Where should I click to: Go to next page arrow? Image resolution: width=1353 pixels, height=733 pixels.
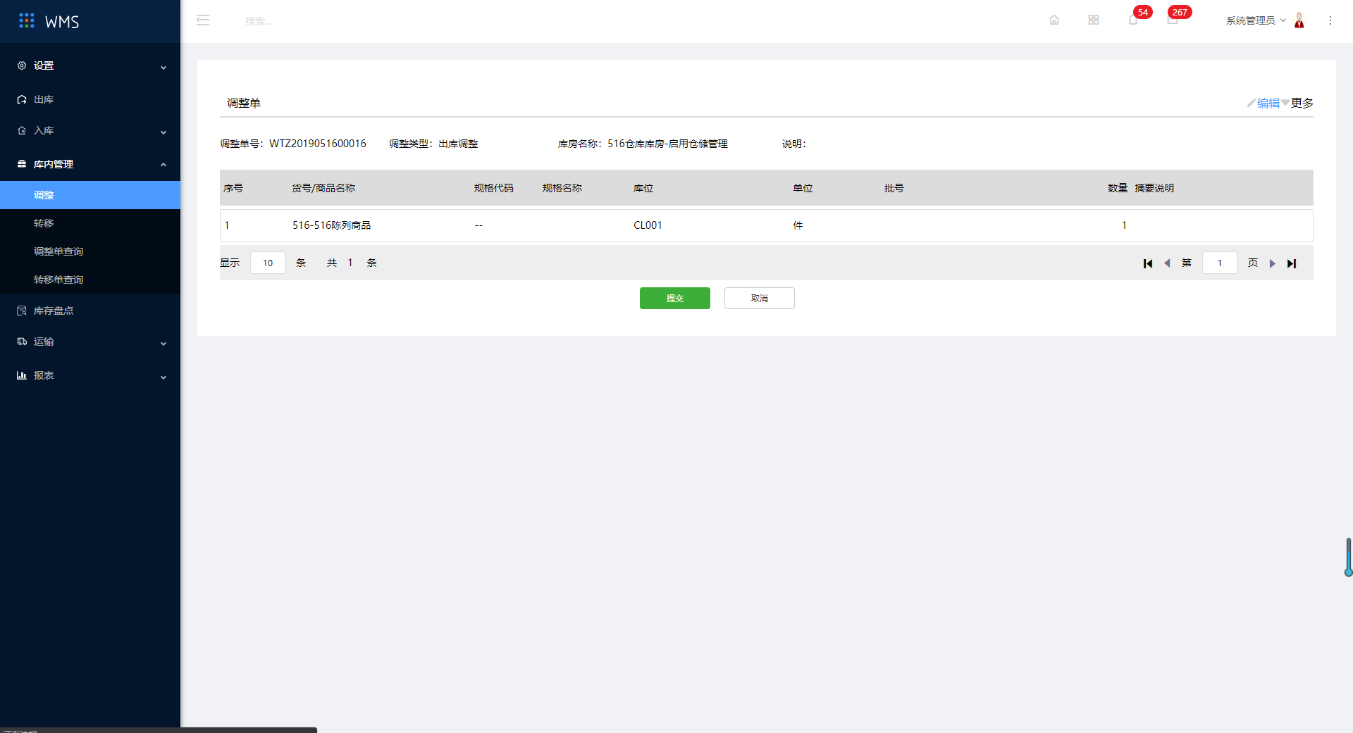pyautogui.click(x=1273, y=263)
